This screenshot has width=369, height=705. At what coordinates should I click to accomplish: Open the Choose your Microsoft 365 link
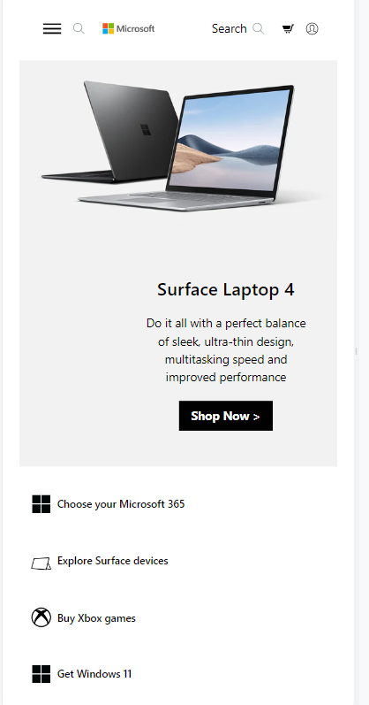coord(121,504)
